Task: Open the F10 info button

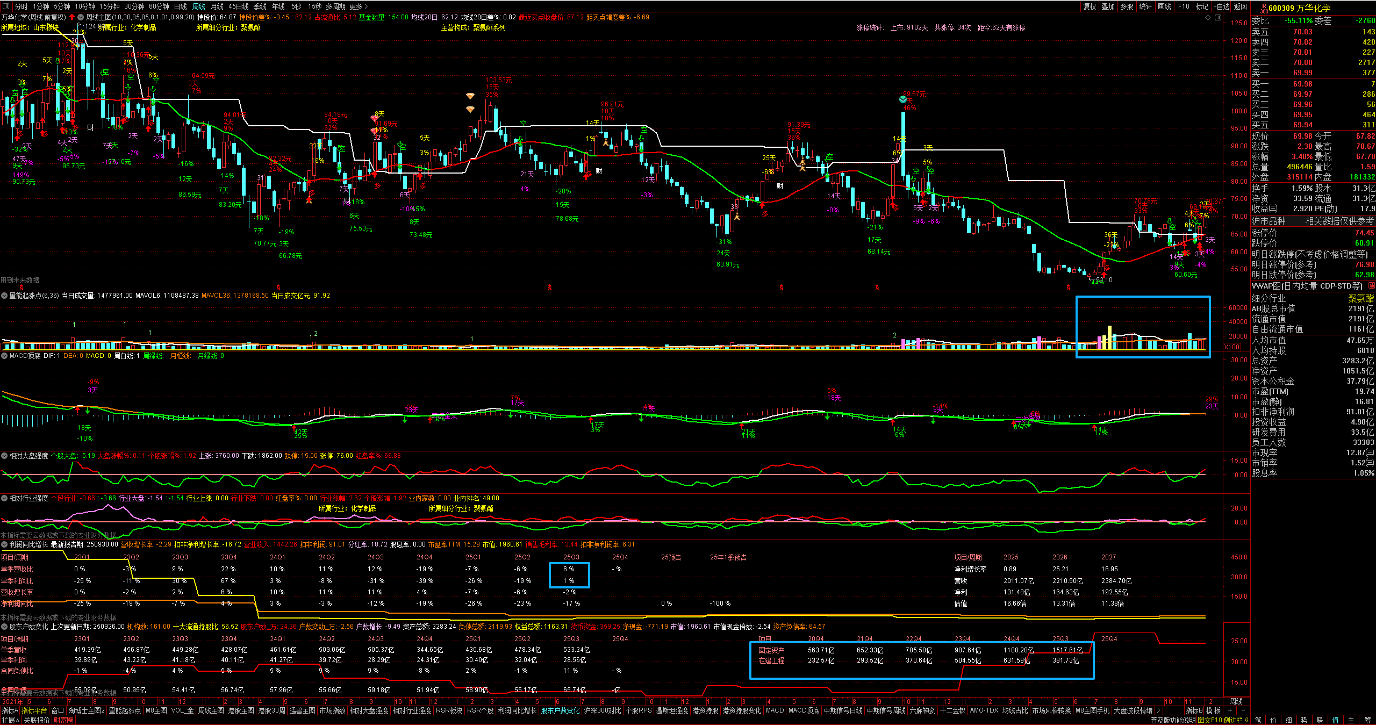Action: [1184, 6]
